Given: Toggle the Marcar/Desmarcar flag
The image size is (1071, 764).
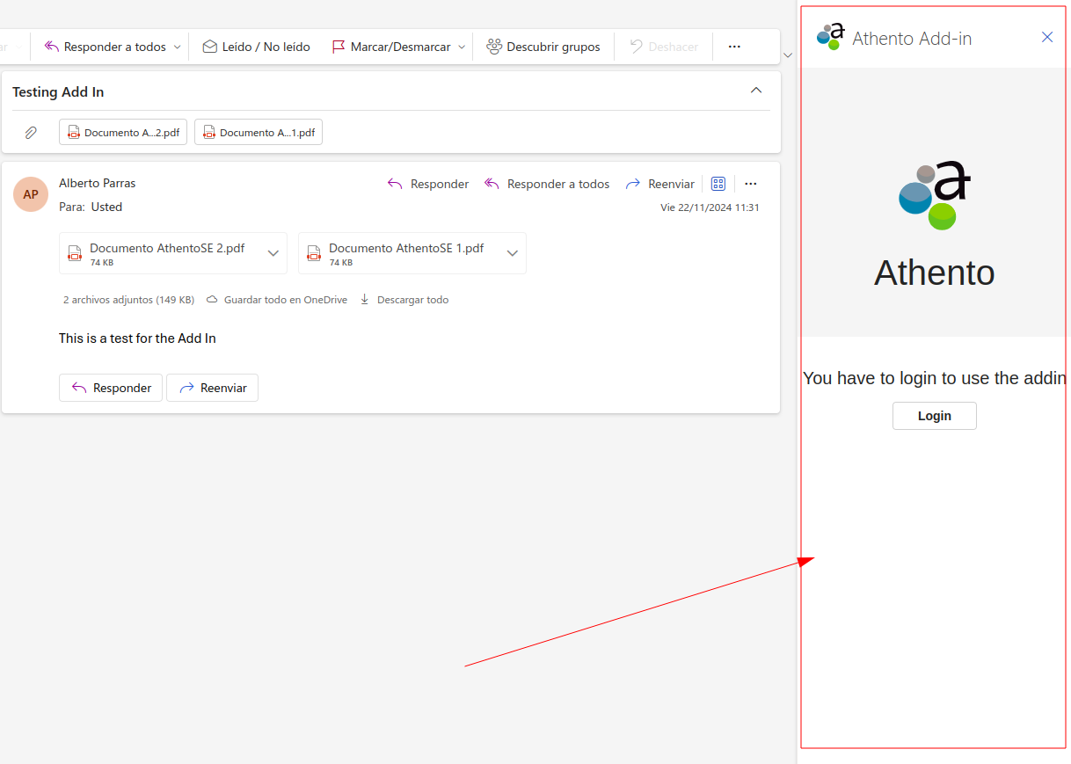Looking at the screenshot, I should point(391,47).
